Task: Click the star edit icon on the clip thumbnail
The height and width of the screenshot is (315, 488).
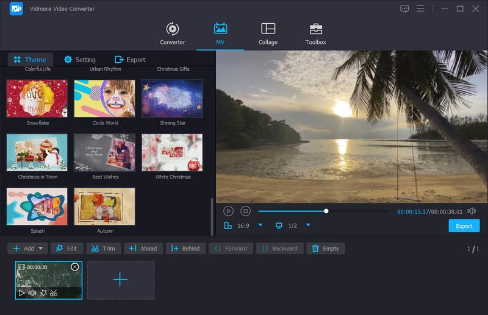Action: click(x=43, y=293)
